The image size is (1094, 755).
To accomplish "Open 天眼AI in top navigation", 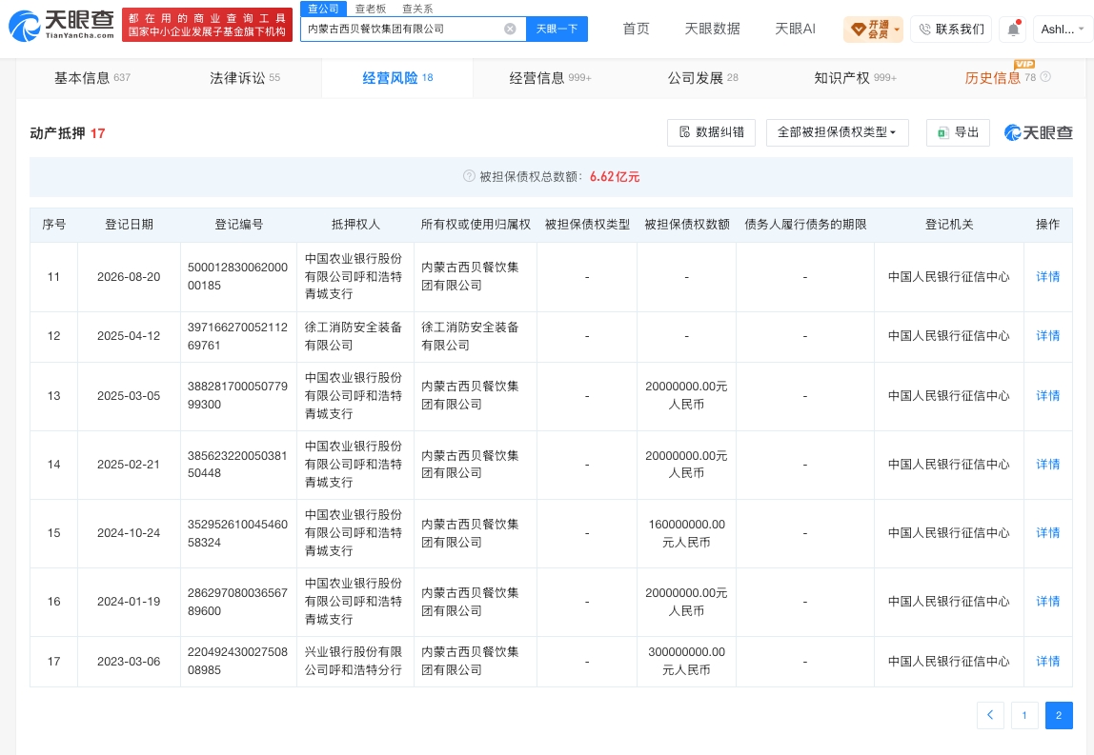I will pyautogui.click(x=795, y=29).
